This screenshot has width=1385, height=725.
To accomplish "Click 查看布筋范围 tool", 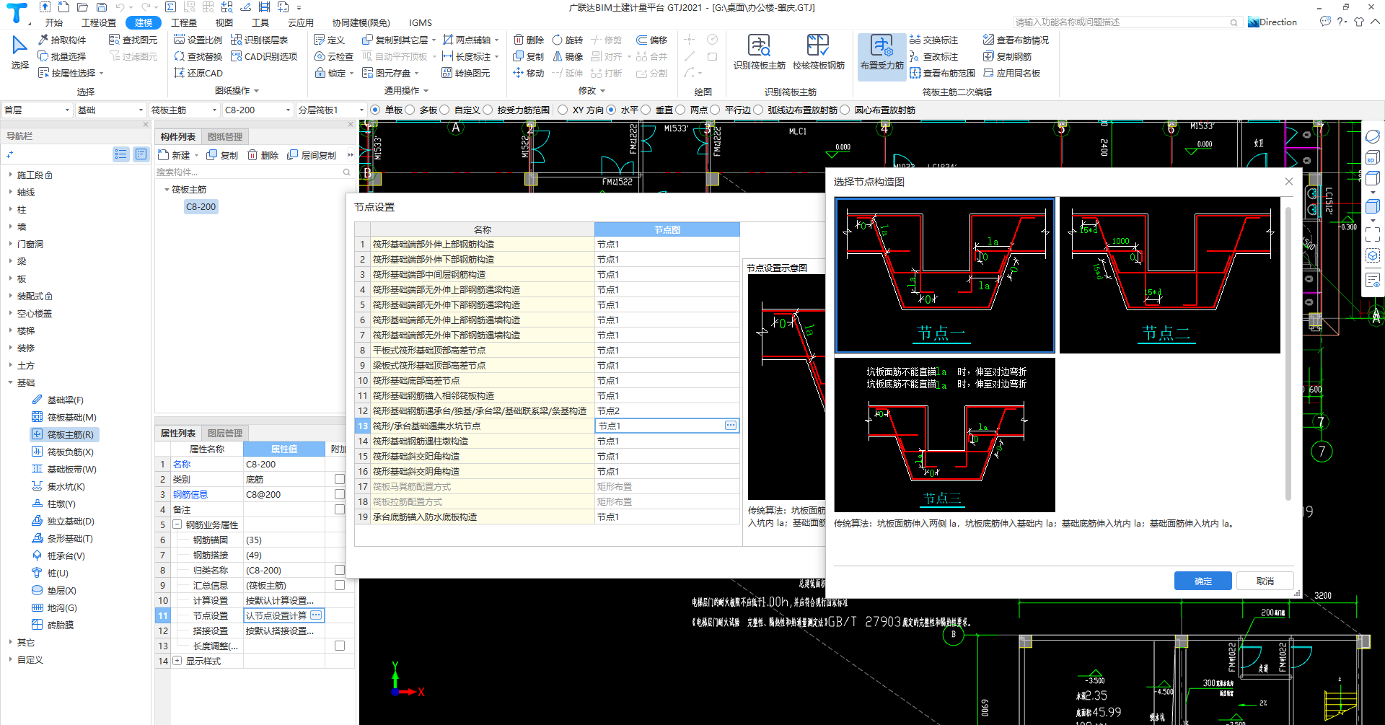I will tap(943, 73).
